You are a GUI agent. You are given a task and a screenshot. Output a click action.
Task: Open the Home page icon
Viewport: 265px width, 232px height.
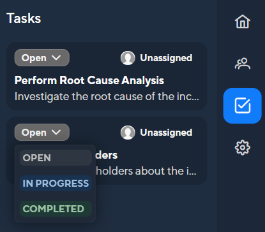point(242,22)
